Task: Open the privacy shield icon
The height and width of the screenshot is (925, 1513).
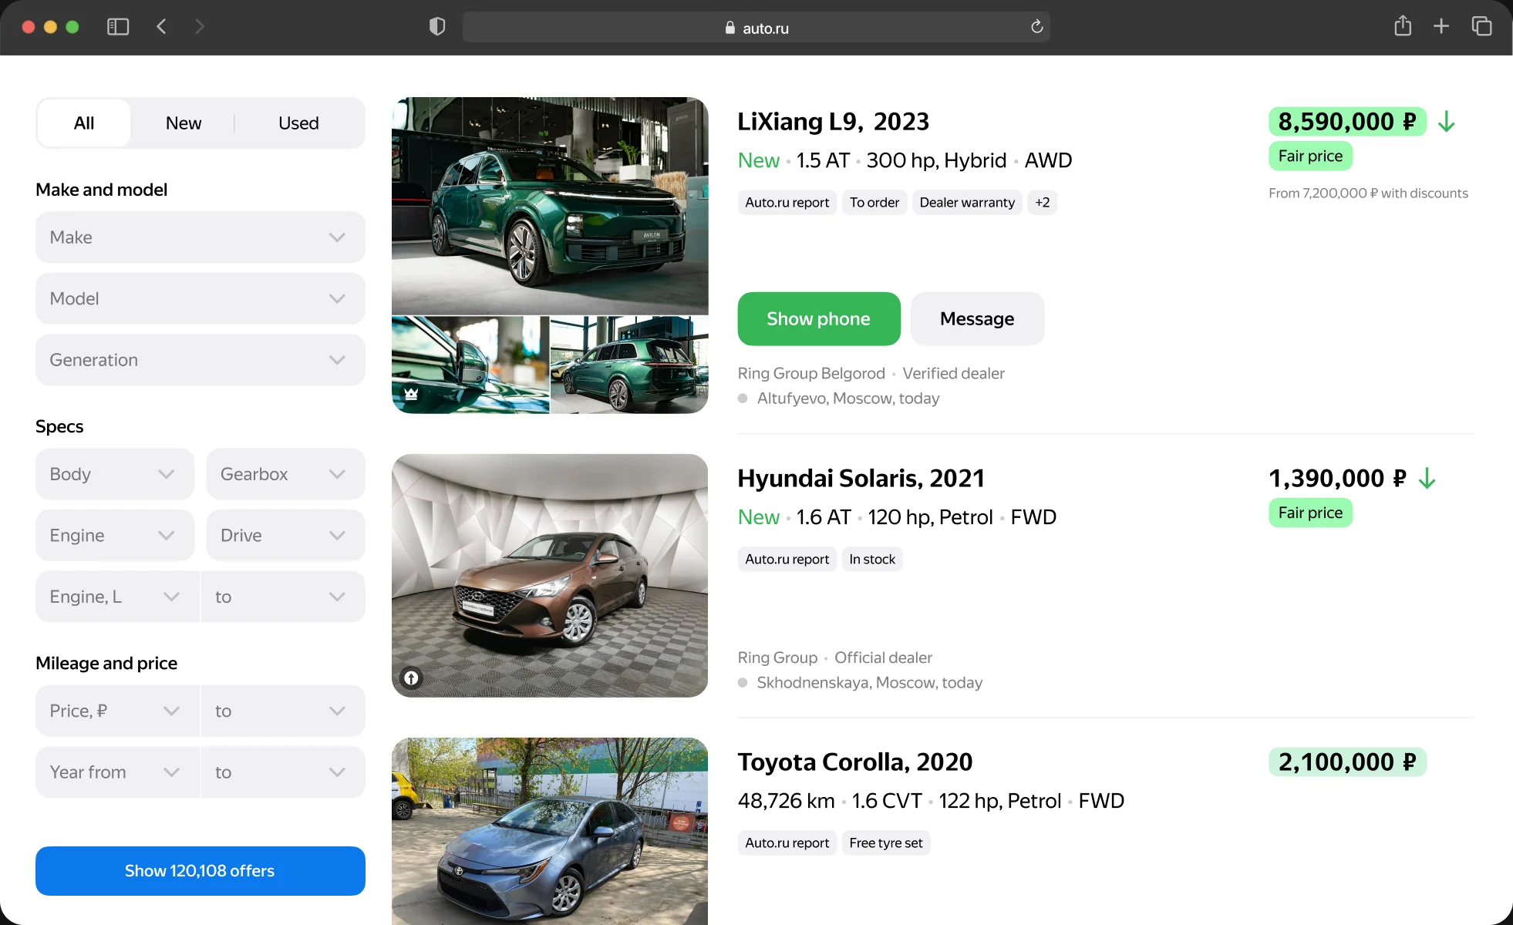Action: click(x=437, y=27)
